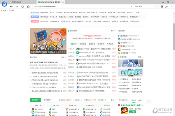Click the WeChat green icon
Image resolution: width=175 pixels, height=116 pixels.
(33, 112)
